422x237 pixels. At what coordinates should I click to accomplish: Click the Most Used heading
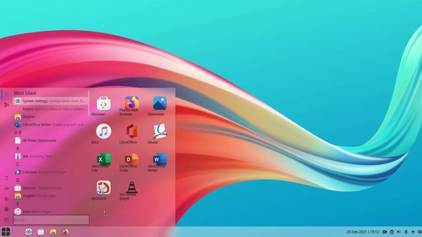[x=25, y=93]
